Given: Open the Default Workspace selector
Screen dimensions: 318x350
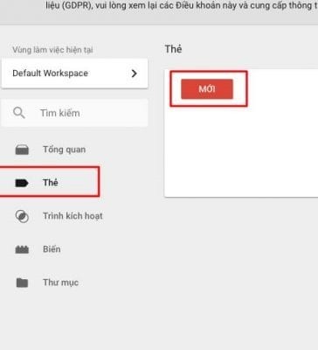Looking at the screenshot, I should (x=74, y=73).
